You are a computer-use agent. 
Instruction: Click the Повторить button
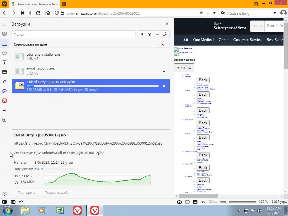click(x=27, y=192)
